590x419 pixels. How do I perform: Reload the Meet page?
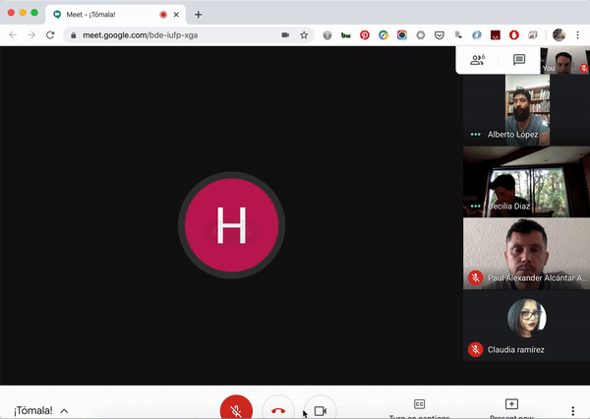coord(50,35)
